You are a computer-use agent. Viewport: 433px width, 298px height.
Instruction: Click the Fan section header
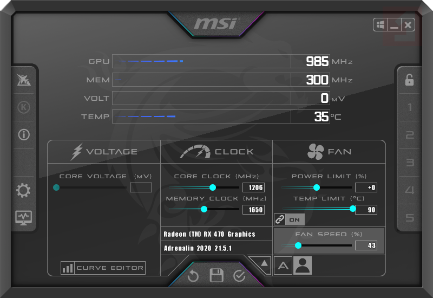coord(329,152)
